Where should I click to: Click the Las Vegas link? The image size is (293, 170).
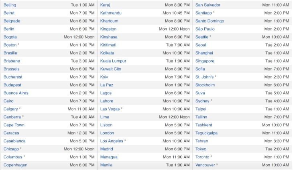(110, 109)
